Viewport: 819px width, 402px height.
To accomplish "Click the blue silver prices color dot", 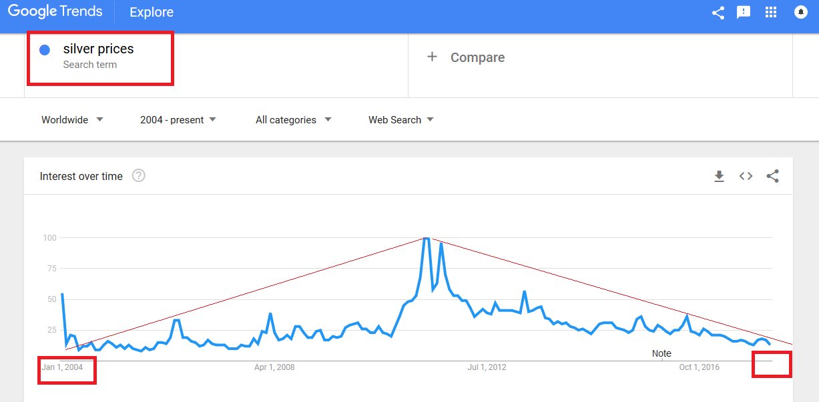I will (45, 49).
